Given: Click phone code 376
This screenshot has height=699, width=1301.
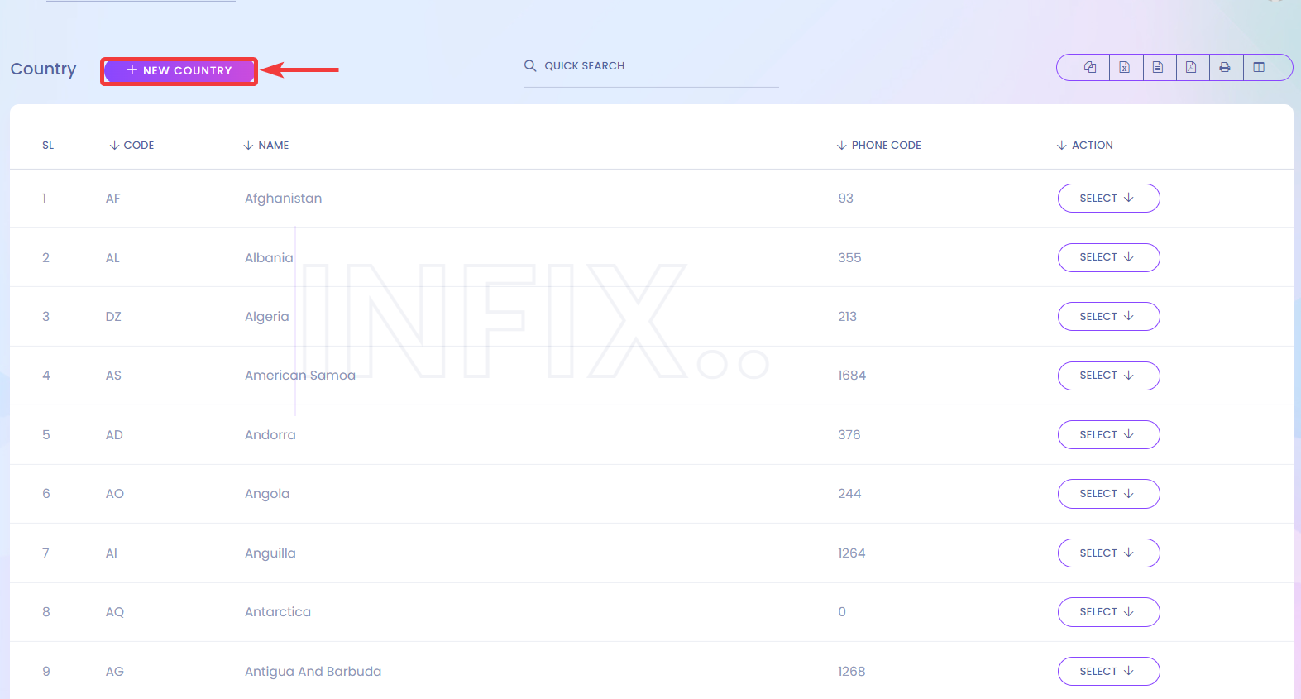Looking at the screenshot, I should (x=849, y=435).
